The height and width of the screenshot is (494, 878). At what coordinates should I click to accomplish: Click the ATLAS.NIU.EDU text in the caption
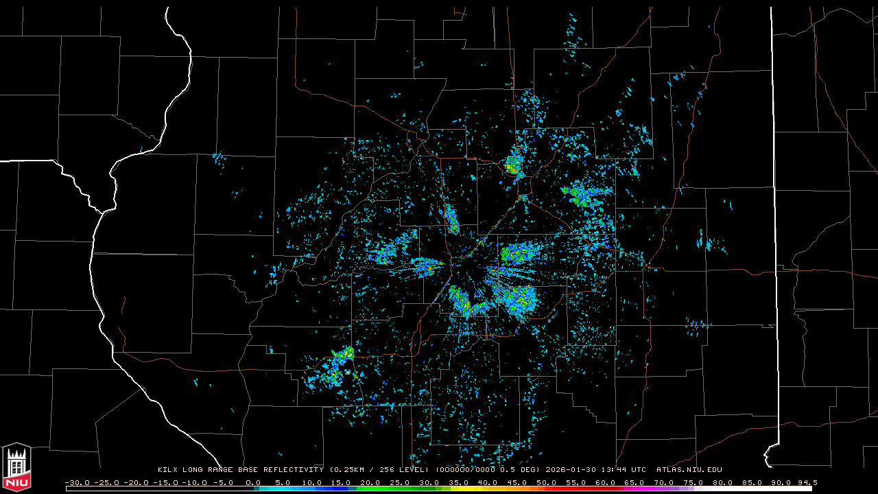pos(689,470)
